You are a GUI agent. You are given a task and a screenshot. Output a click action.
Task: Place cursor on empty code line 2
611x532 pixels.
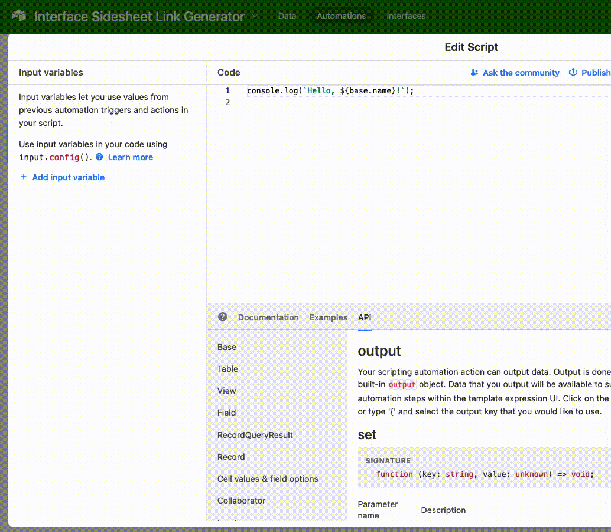[x=428, y=102]
